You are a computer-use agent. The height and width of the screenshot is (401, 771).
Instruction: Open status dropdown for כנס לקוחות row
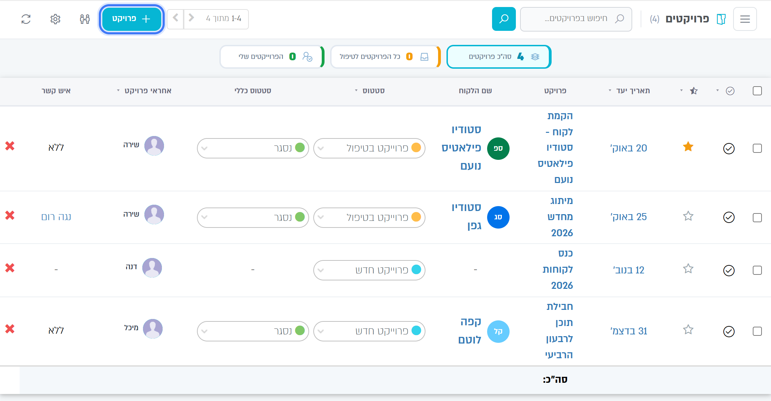tap(369, 270)
